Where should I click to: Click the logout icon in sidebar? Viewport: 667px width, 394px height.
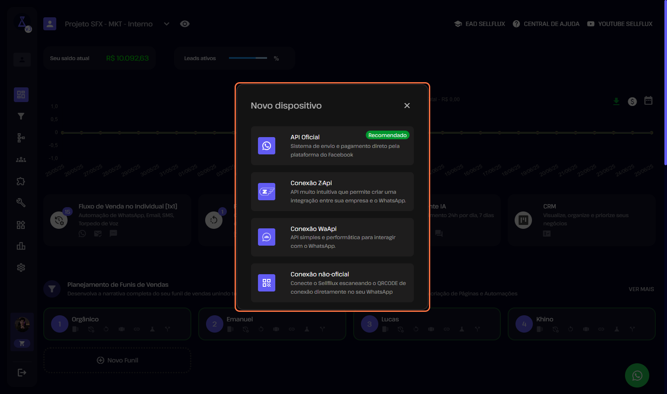click(x=22, y=373)
